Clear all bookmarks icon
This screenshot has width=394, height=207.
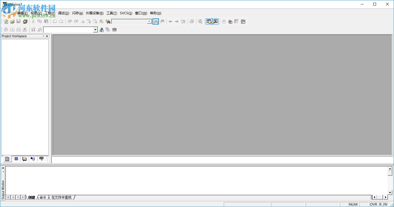pos(101,21)
